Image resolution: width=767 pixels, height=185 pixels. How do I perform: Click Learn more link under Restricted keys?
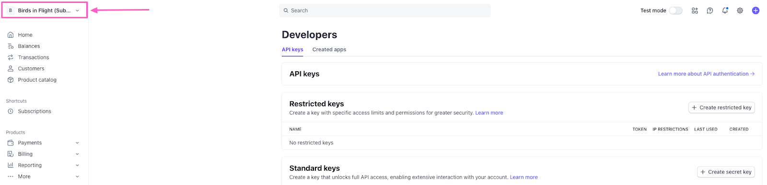click(x=489, y=113)
